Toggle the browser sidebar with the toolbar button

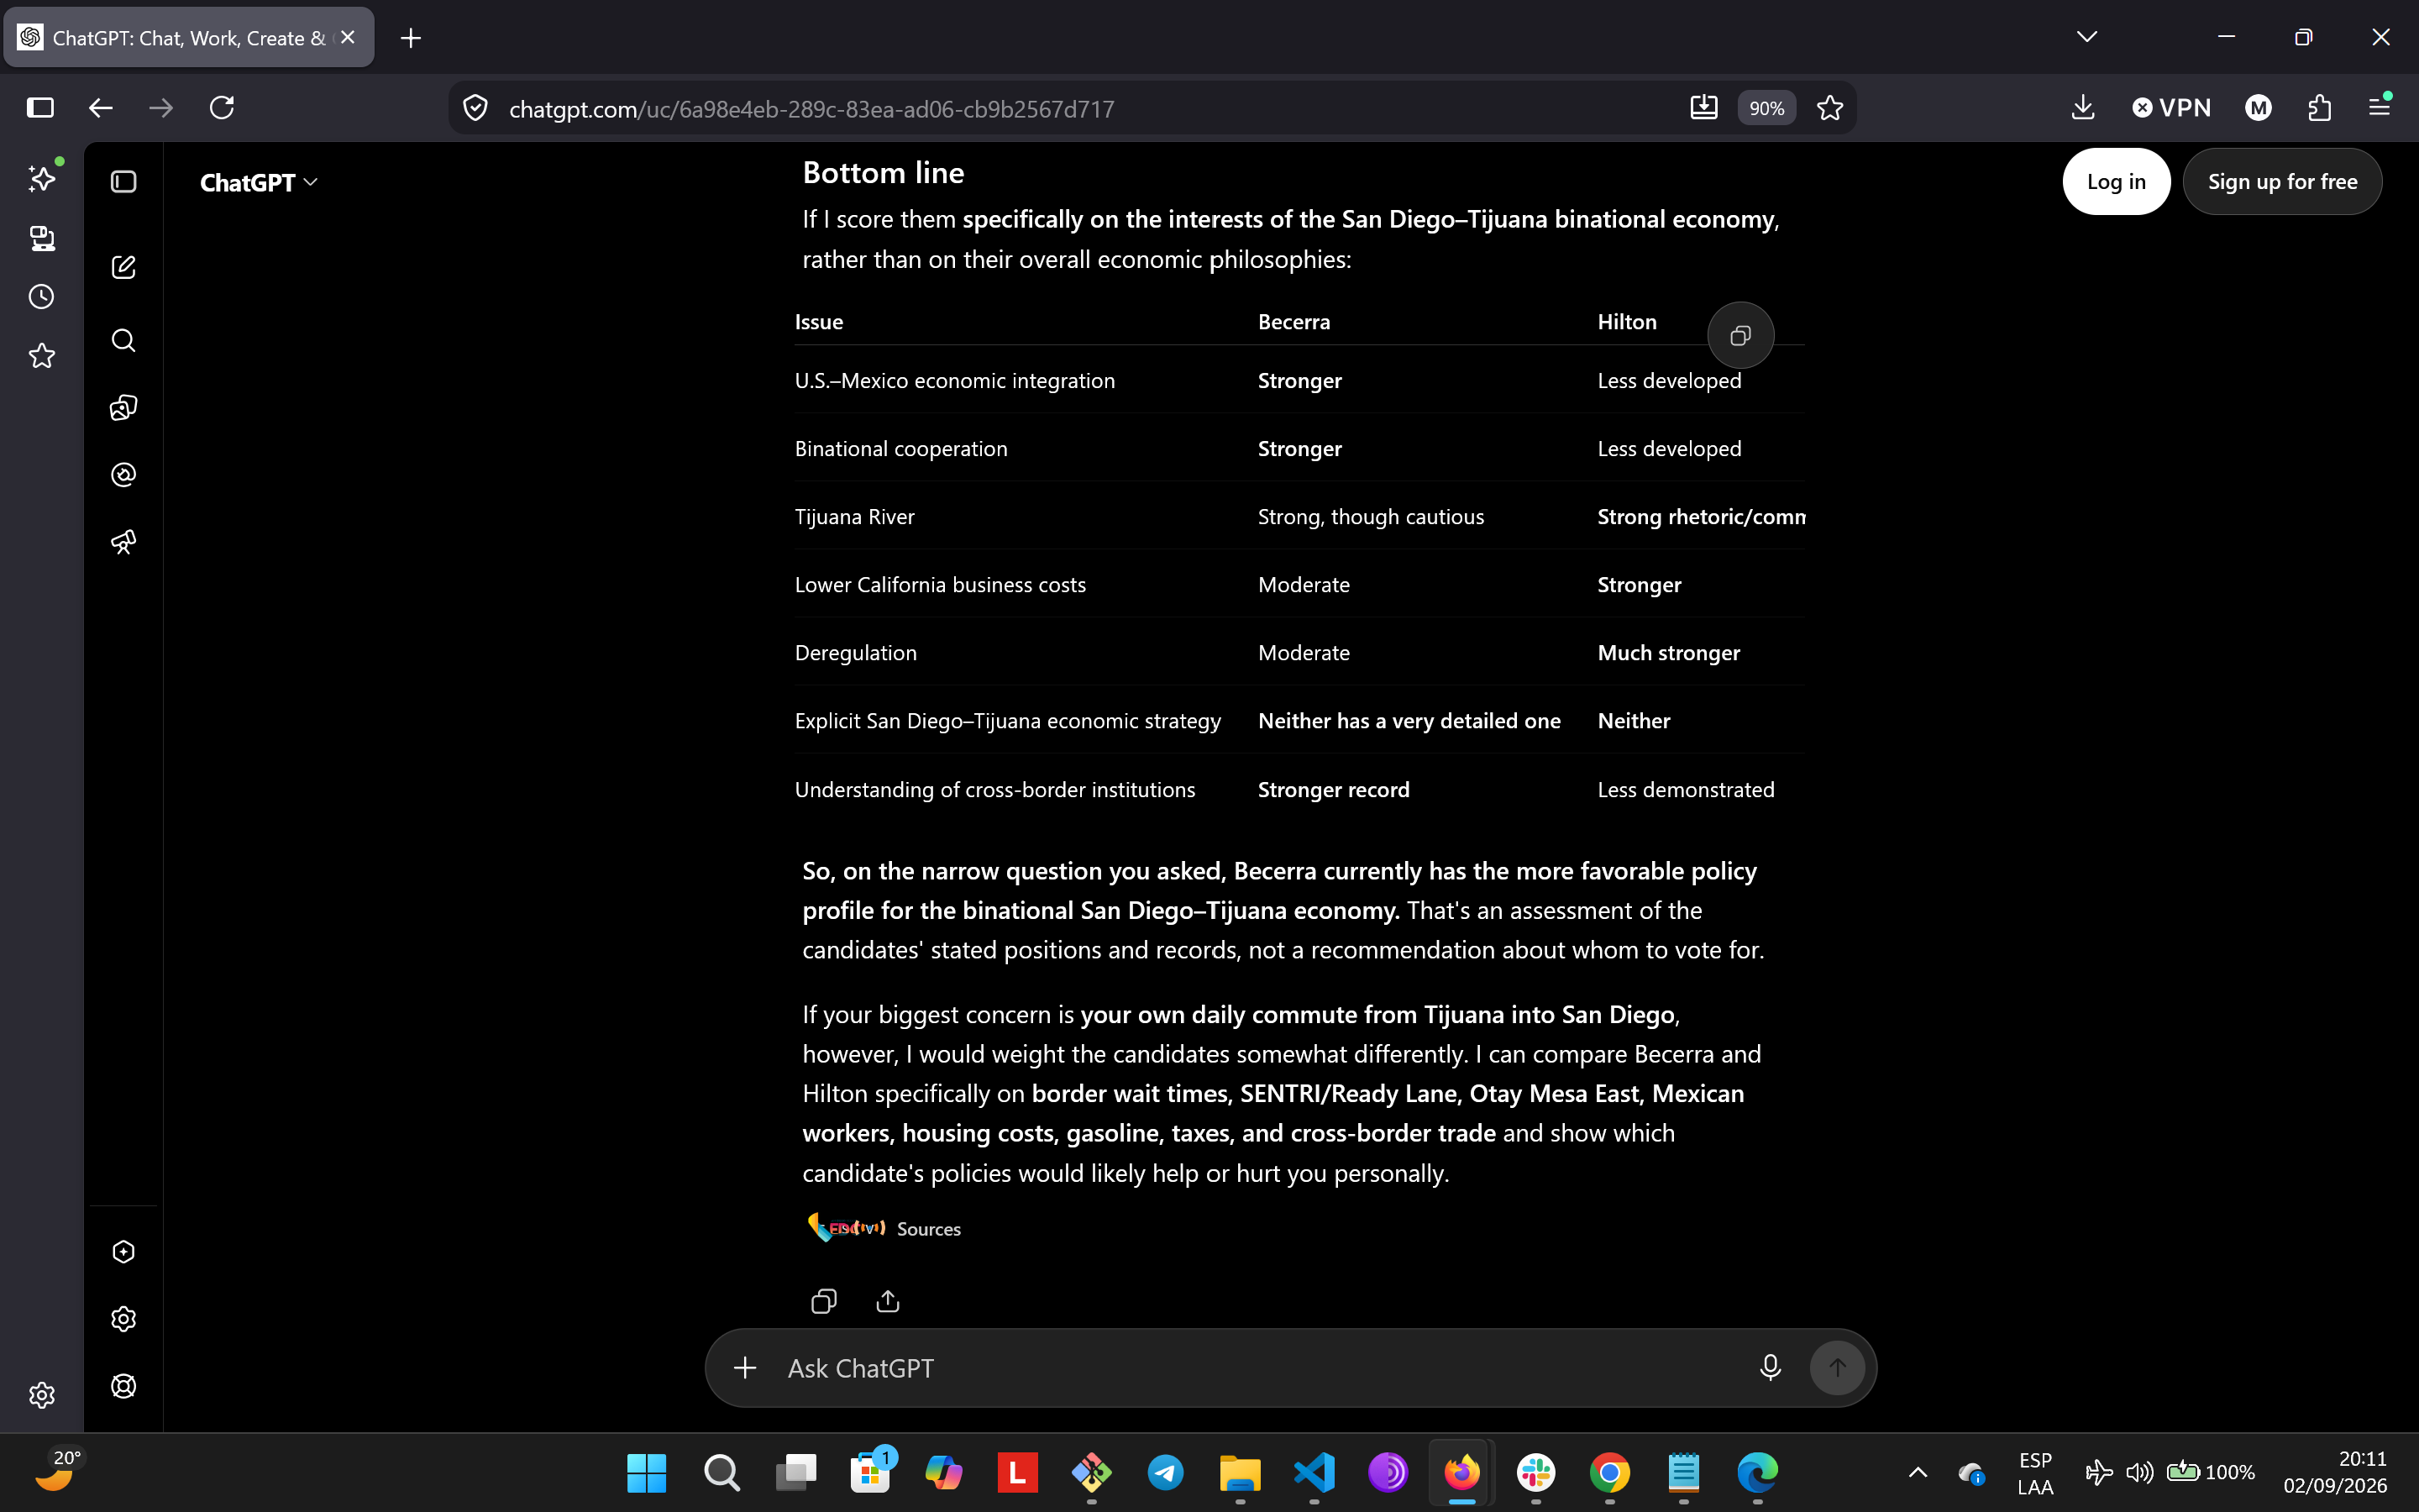pyautogui.click(x=40, y=108)
